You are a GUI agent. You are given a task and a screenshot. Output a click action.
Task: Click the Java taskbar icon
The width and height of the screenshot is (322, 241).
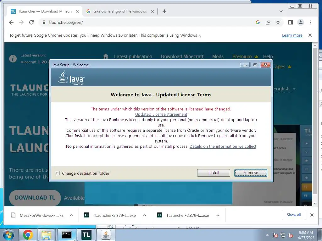[x=106, y=235]
